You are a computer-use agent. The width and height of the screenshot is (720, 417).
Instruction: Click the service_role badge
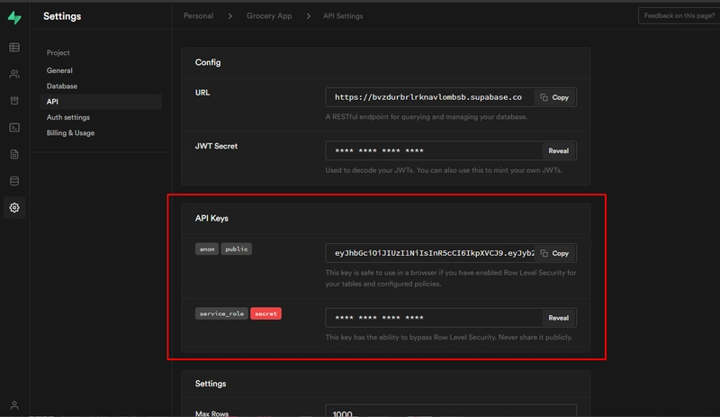(x=221, y=313)
